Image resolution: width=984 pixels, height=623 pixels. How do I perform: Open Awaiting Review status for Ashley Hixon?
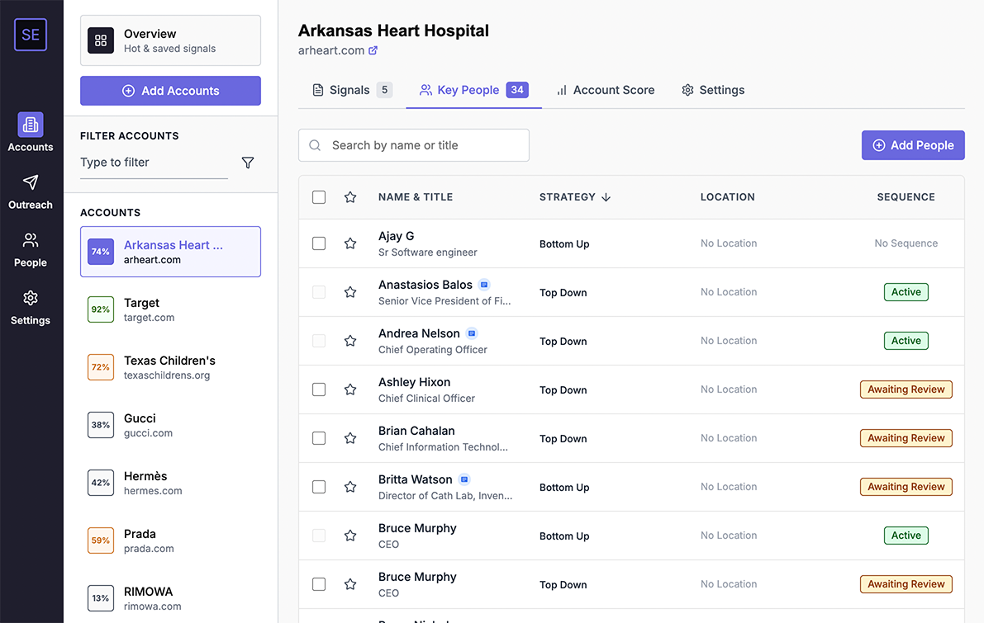point(906,389)
